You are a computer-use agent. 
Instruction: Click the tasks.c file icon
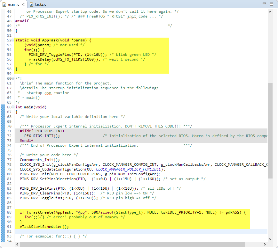click(32, 4)
